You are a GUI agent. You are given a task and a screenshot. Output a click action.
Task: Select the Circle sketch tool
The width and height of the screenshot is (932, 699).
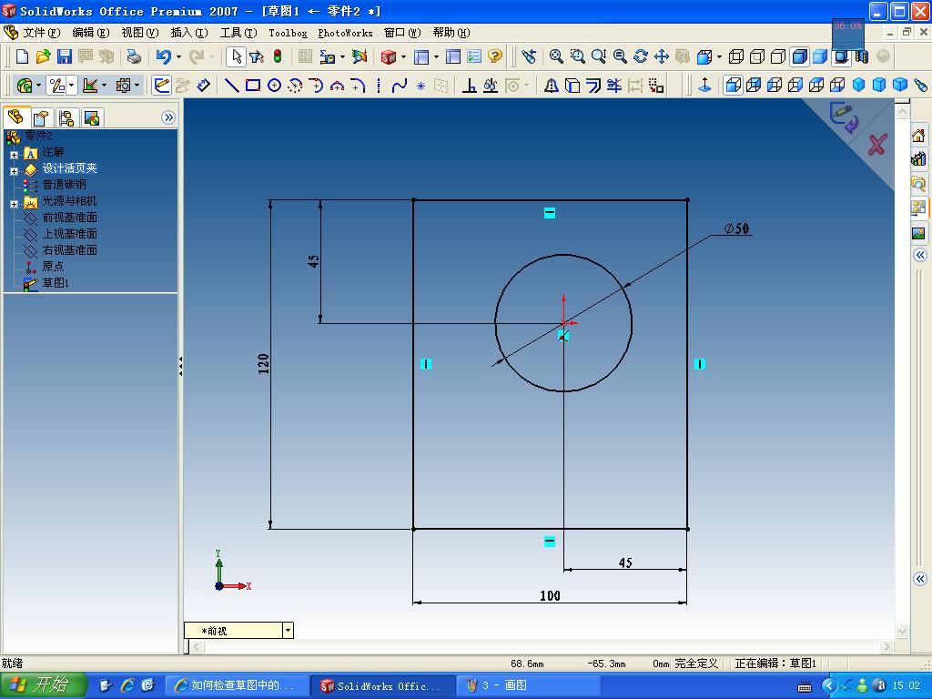[x=274, y=86]
